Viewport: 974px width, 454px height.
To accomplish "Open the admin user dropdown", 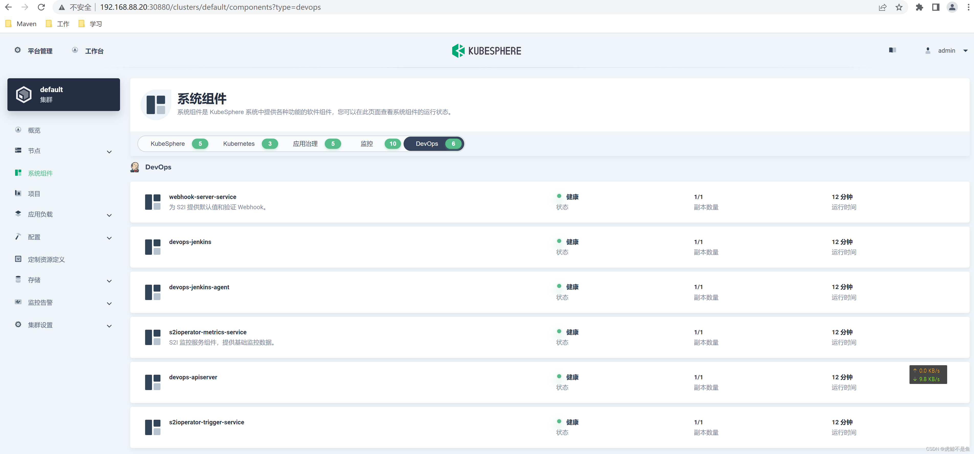I will [x=947, y=51].
